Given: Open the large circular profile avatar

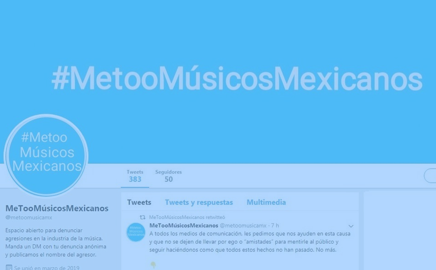Looking at the screenshot, I should (x=46, y=155).
